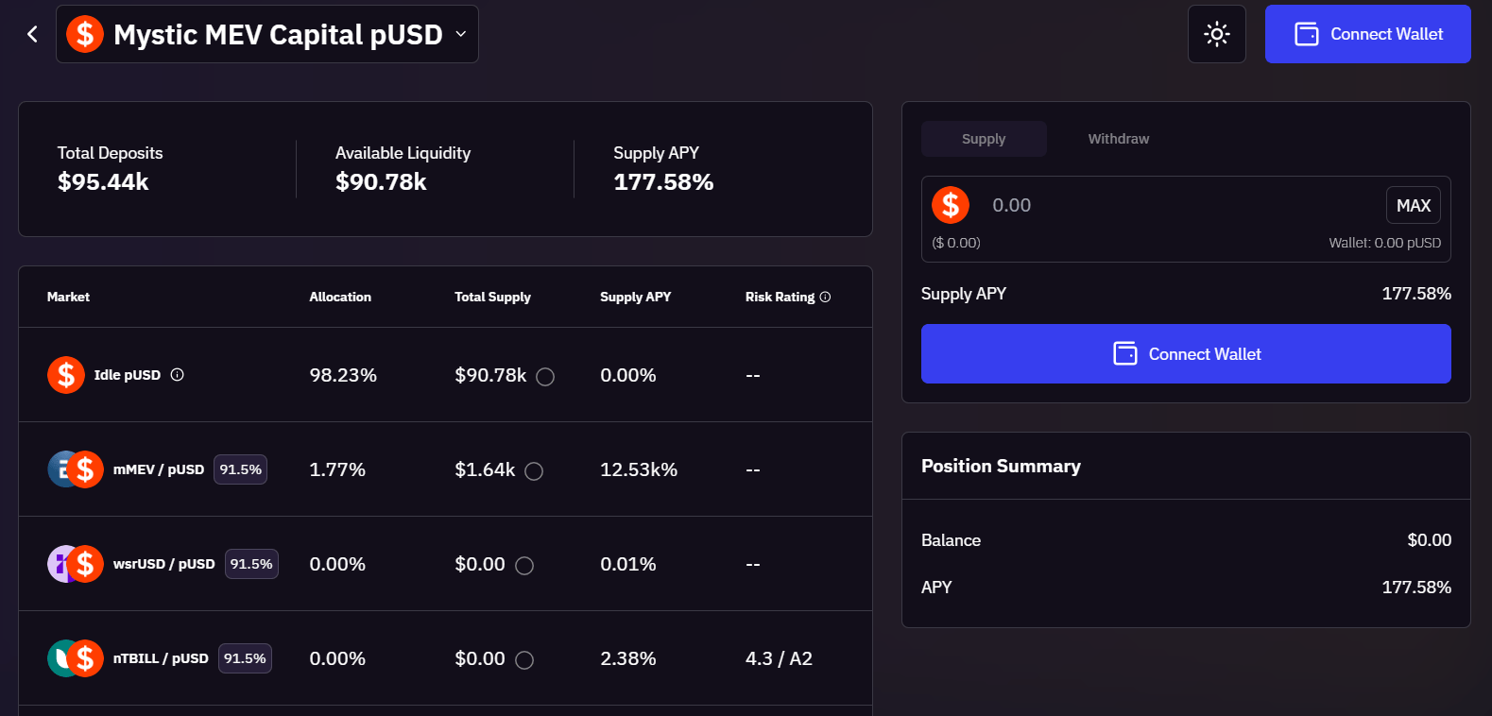Click the back arrow icon
The height and width of the screenshot is (716, 1492).
coord(32,34)
